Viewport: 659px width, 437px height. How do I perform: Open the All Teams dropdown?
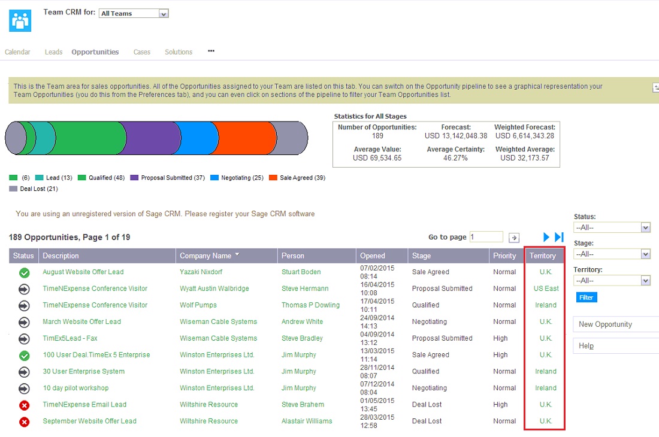[x=134, y=13]
